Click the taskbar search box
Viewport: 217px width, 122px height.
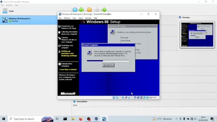click(30, 119)
